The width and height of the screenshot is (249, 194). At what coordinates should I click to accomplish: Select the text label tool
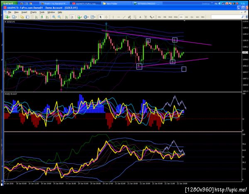pyautogui.click(x=146, y=17)
